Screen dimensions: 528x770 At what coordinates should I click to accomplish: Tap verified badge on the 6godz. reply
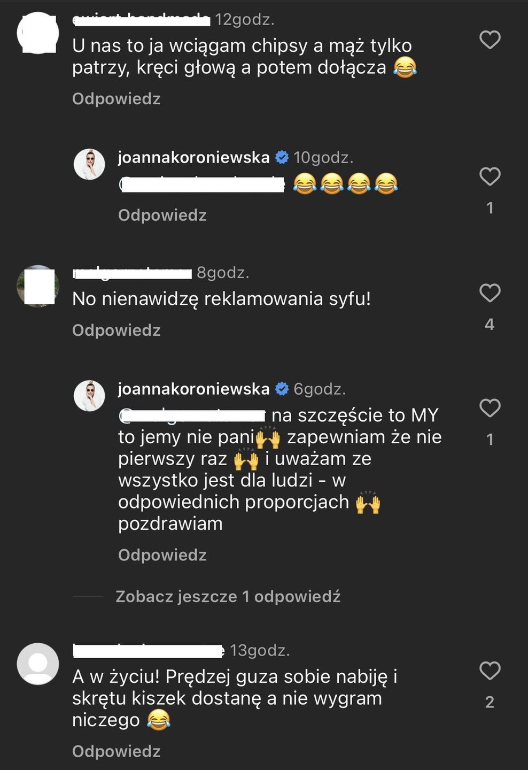(282, 389)
